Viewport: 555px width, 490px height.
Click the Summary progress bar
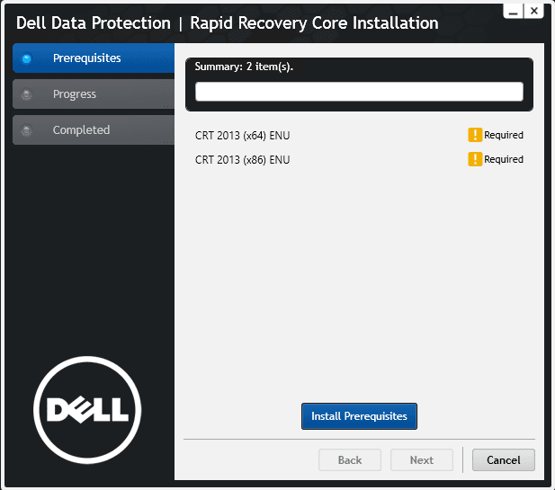359,92
